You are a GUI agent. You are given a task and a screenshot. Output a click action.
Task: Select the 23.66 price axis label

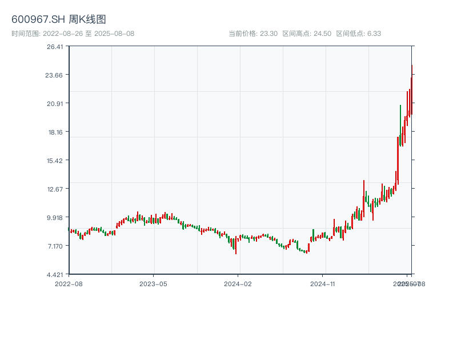click(55, 75)
